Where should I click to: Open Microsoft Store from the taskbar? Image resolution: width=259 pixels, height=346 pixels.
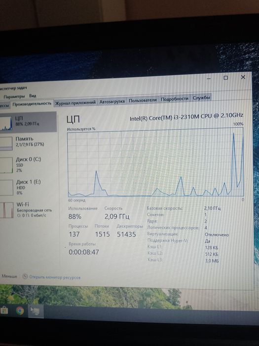coord(4,310)
